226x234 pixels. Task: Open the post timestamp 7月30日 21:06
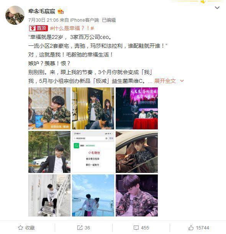(43, 20)
